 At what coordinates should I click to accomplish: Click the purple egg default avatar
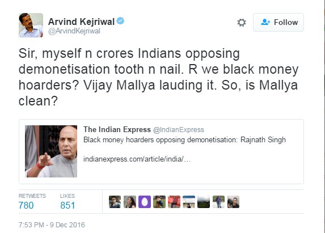[145, 202]
